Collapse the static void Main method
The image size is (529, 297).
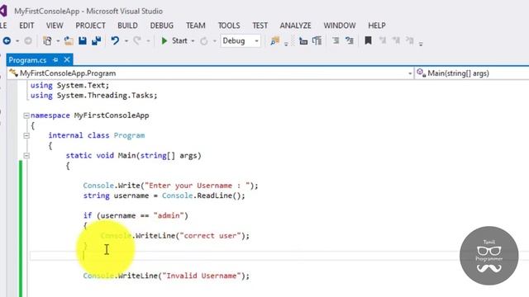pos(26,156)
